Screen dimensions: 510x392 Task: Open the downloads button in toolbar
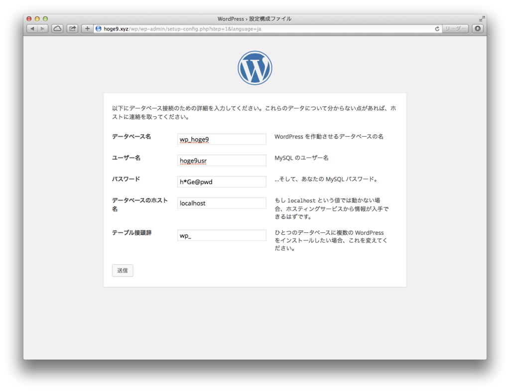coord(478,28)
